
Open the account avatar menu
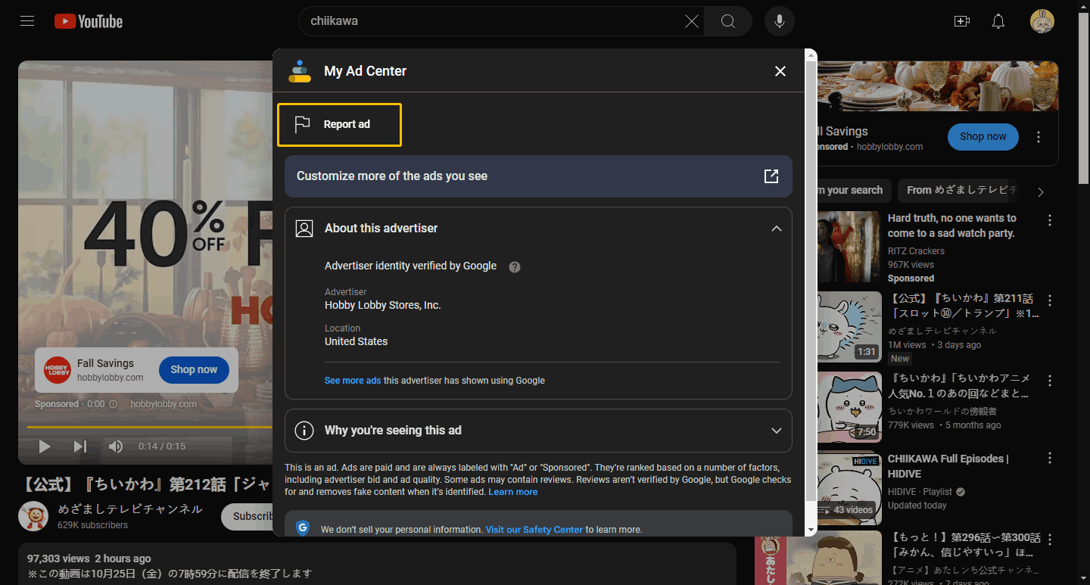click(x=1042, y=21)
